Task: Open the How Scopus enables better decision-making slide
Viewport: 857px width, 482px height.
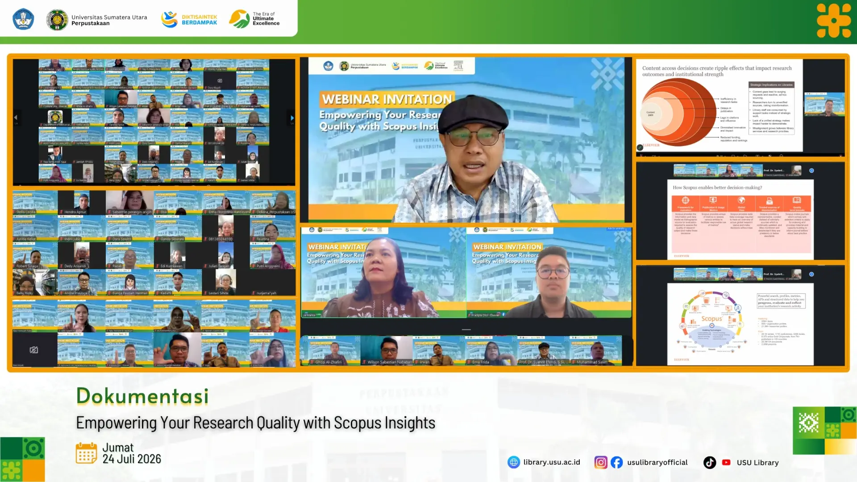Action: 740,219
